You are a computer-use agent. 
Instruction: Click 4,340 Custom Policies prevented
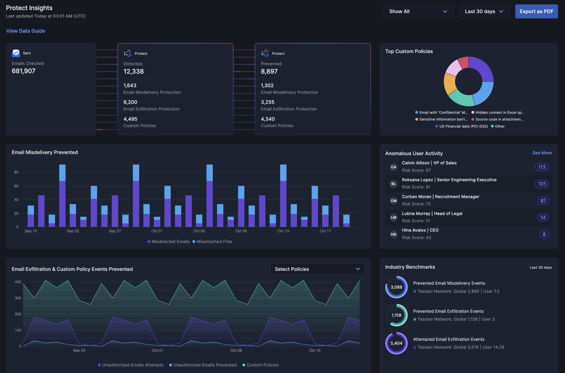(277, 122)
